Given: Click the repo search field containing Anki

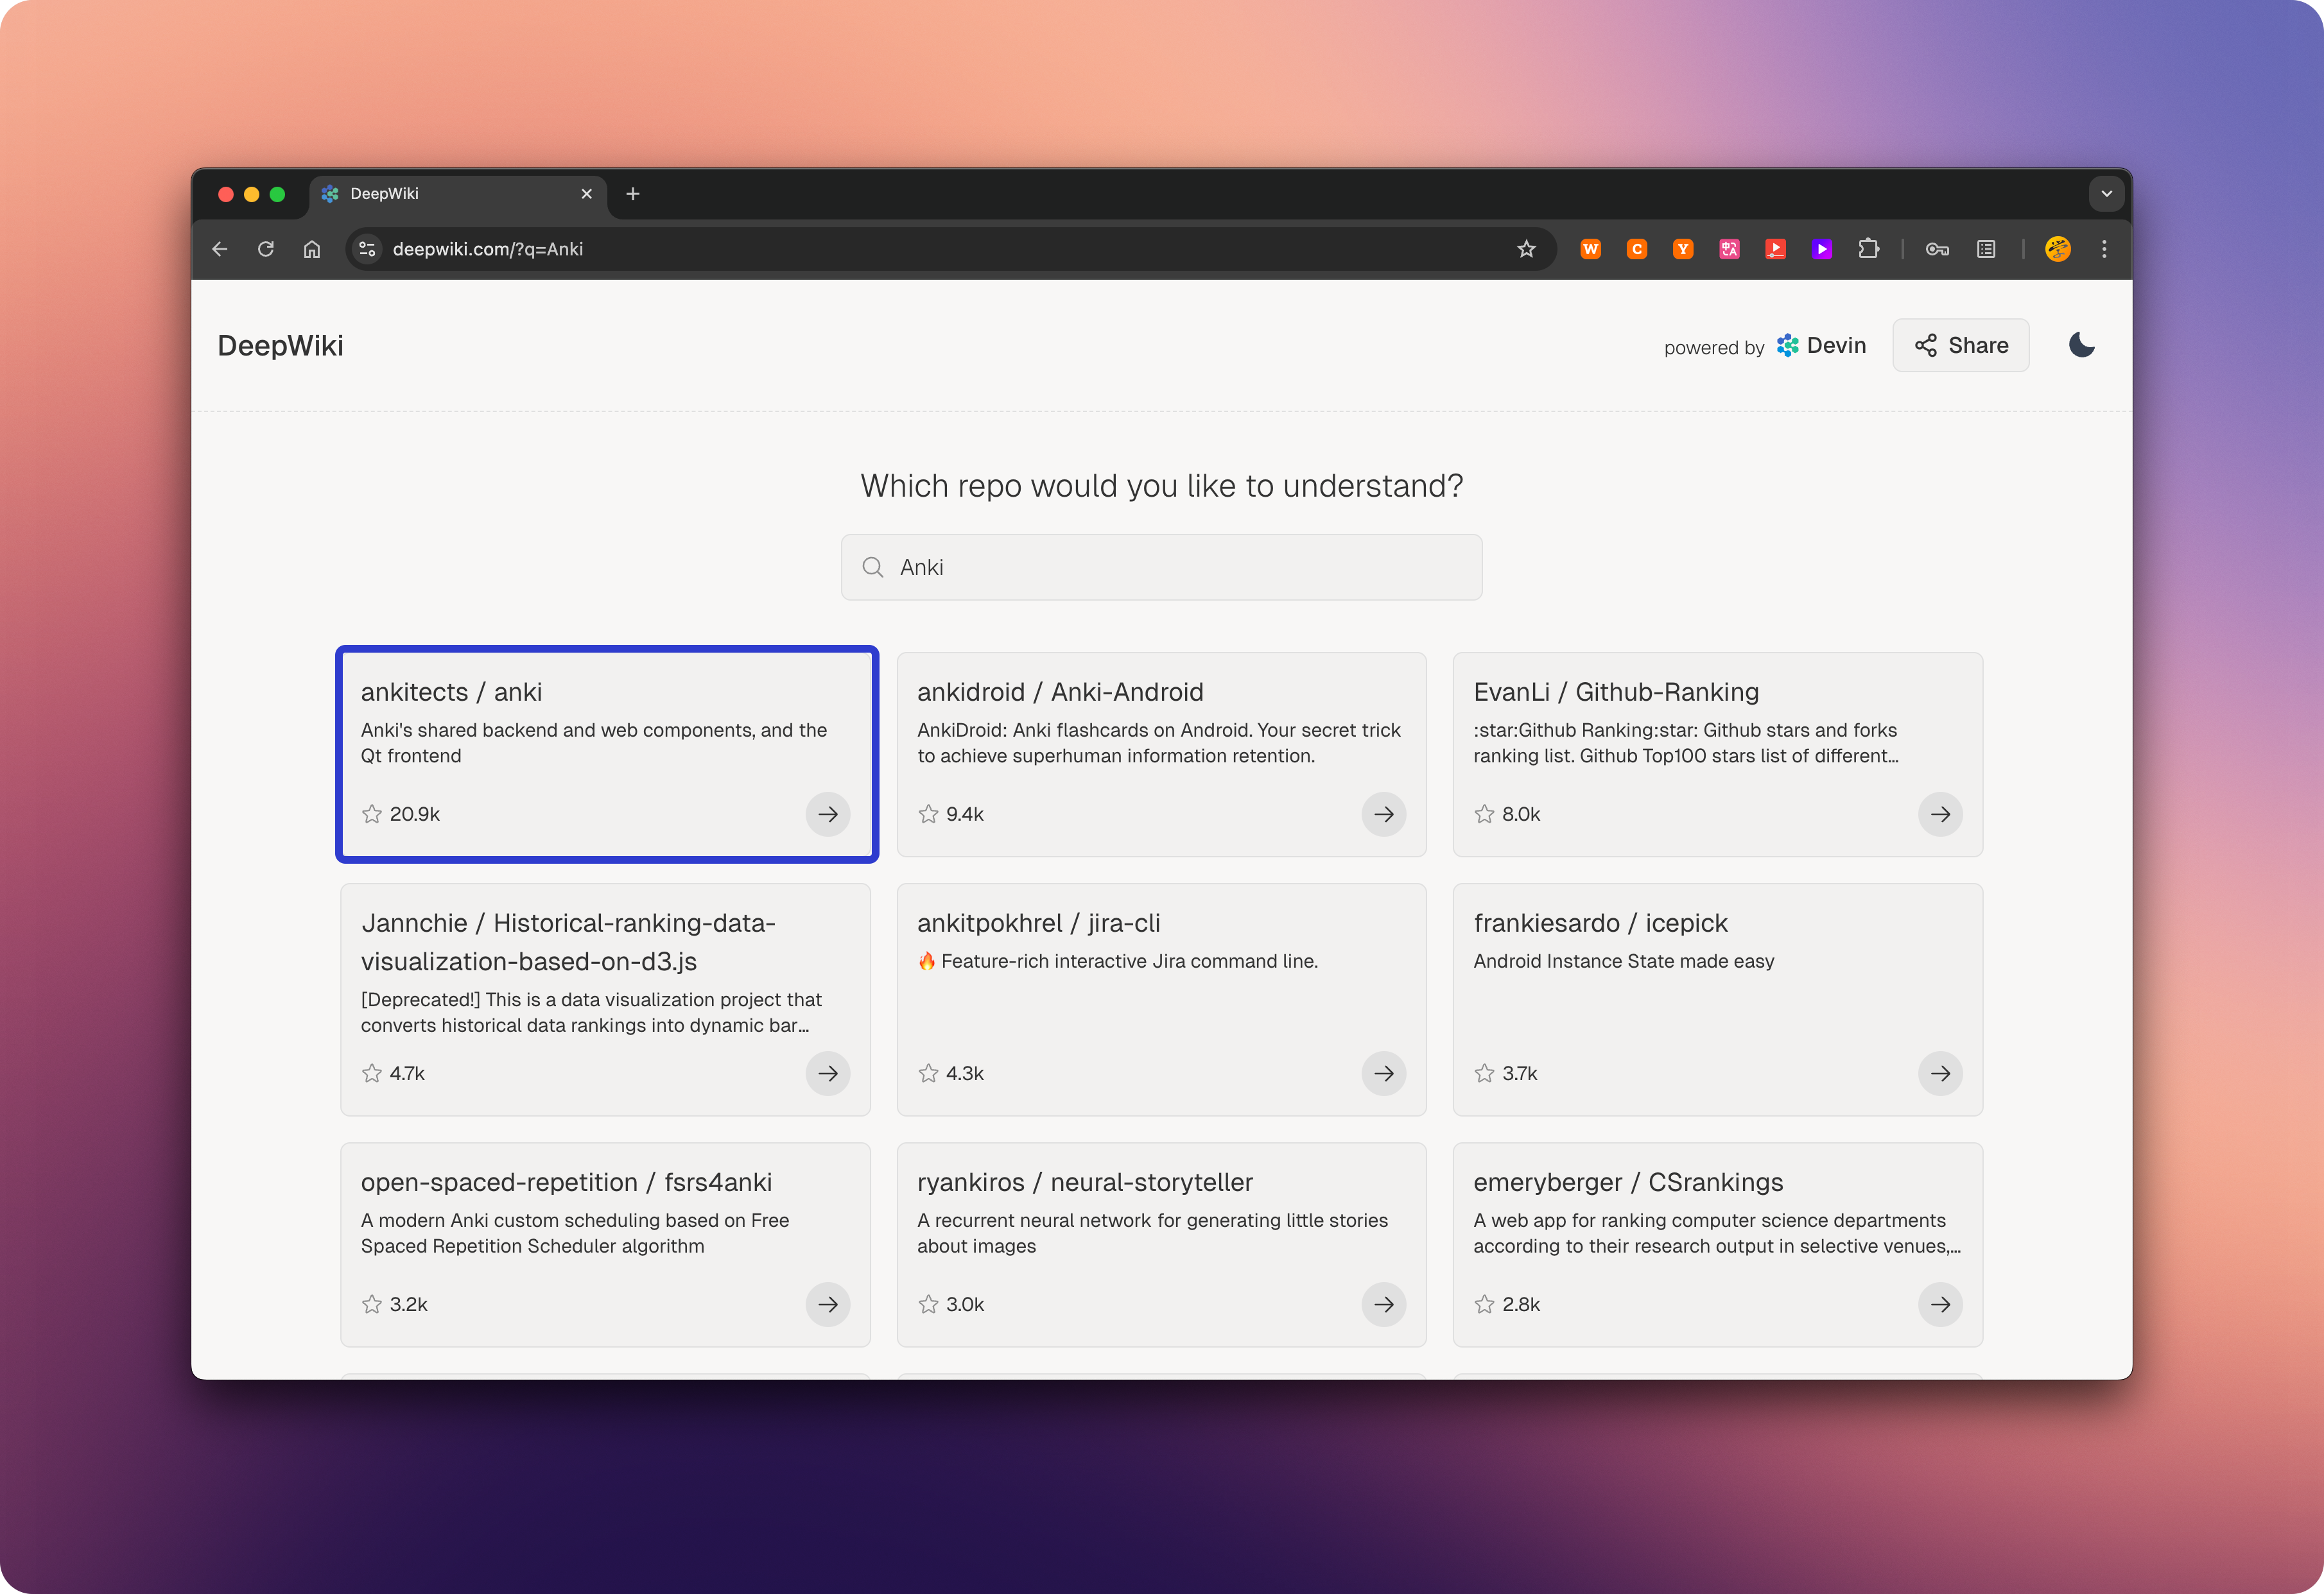Looking at the screenshot, I should coord(1161,567).
